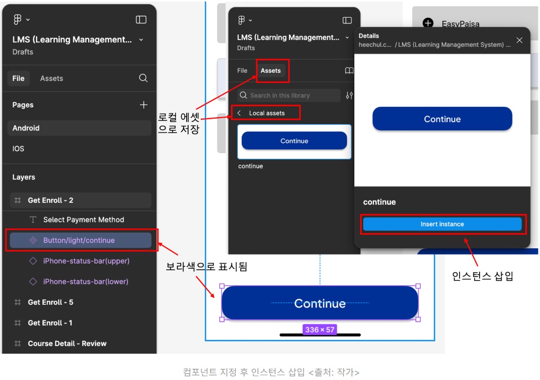Click the frame icon of Get Enroll - 5

tap(18, 302)
